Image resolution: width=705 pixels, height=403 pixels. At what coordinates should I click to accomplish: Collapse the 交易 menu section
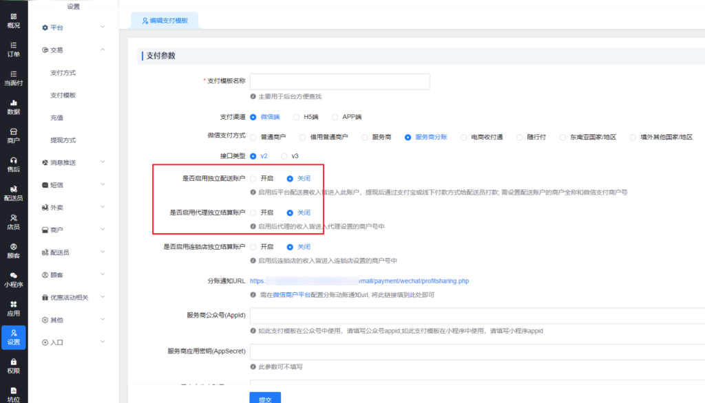72,50
